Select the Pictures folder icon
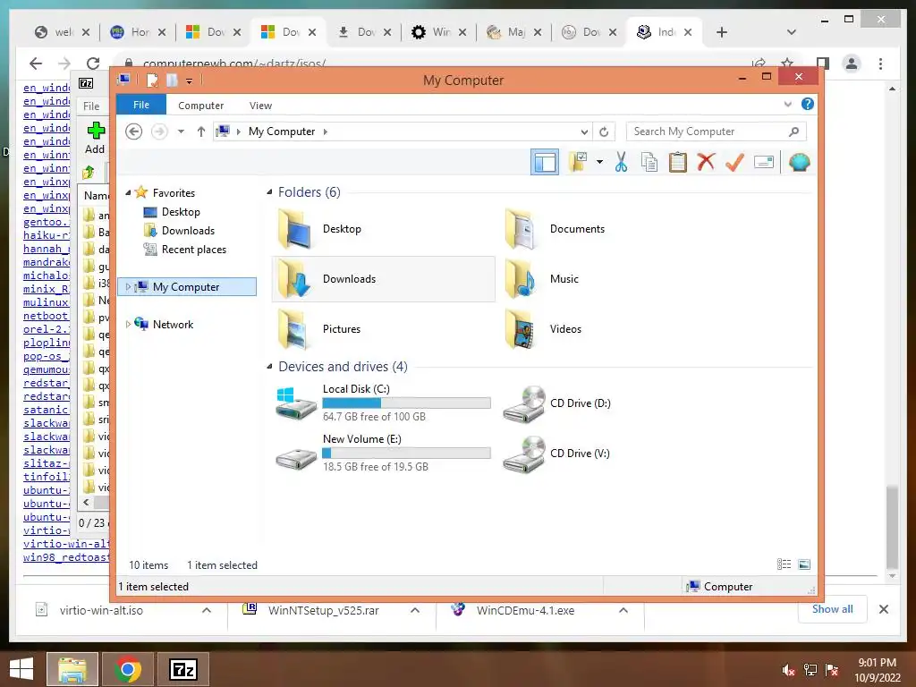Viewport: 916px width, 687px height. tap(383, 329)
